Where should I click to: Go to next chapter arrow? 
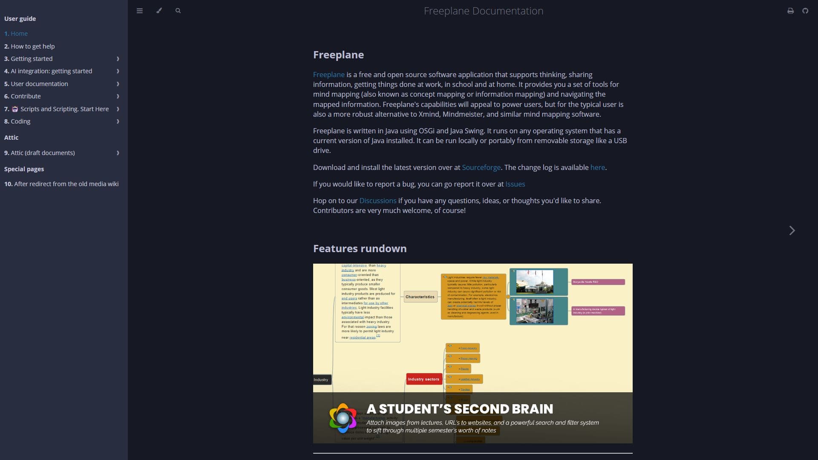[792, 230]
